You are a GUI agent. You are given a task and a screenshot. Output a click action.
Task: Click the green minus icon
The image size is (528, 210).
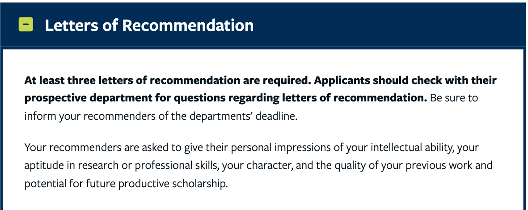[x=26, y=25]
